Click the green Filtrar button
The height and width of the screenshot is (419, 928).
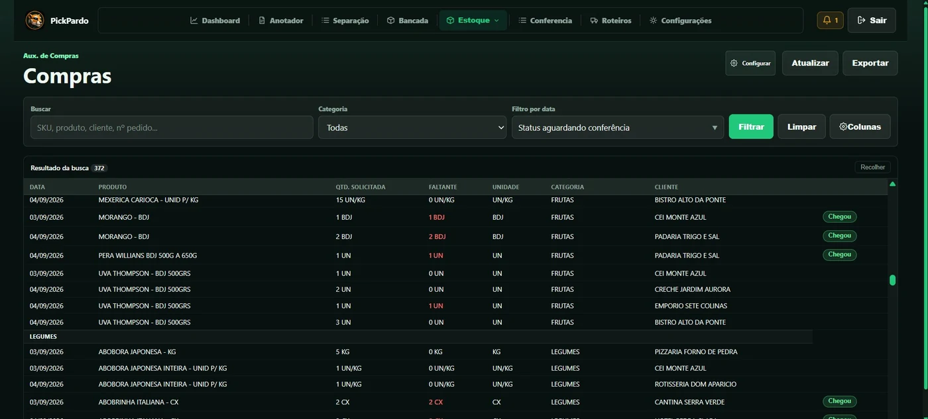[x=751, y=126]
